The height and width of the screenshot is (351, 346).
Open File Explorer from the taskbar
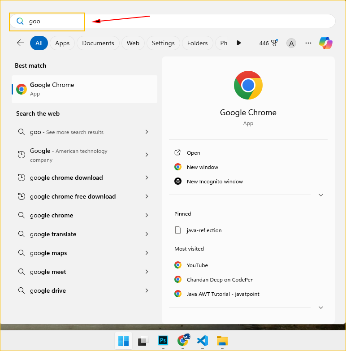click(222, 341)
